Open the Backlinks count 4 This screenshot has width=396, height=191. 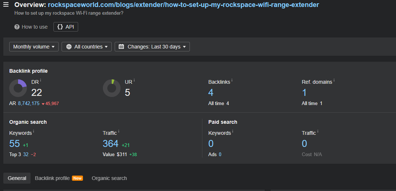211,93
